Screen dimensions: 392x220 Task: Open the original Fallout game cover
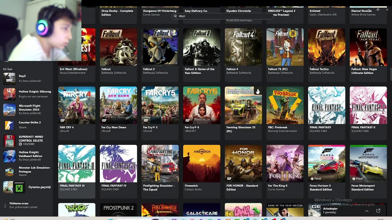(x=118, y=47)
